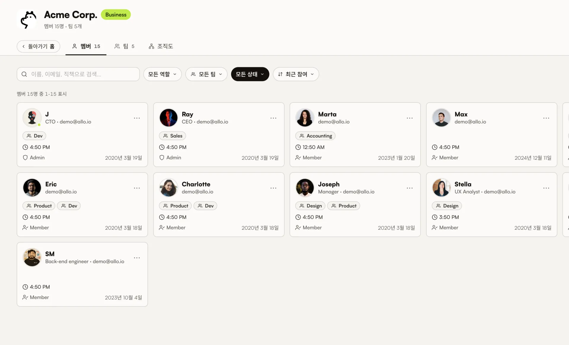Click the Member role icon on SM's card
The image size is (569, 345).
click(25, 297)
